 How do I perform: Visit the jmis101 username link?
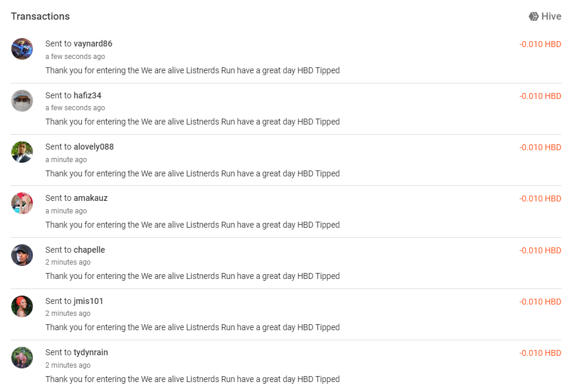click(88, 301)
